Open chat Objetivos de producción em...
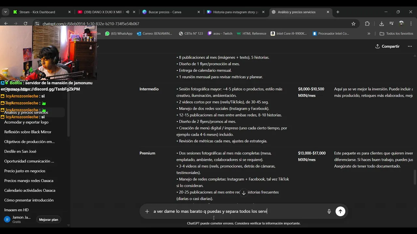 (x=29, y=142)
